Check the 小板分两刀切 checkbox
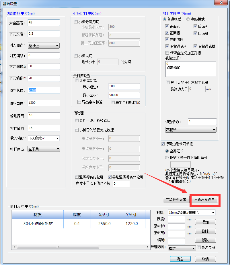 (x=76, y=22)
